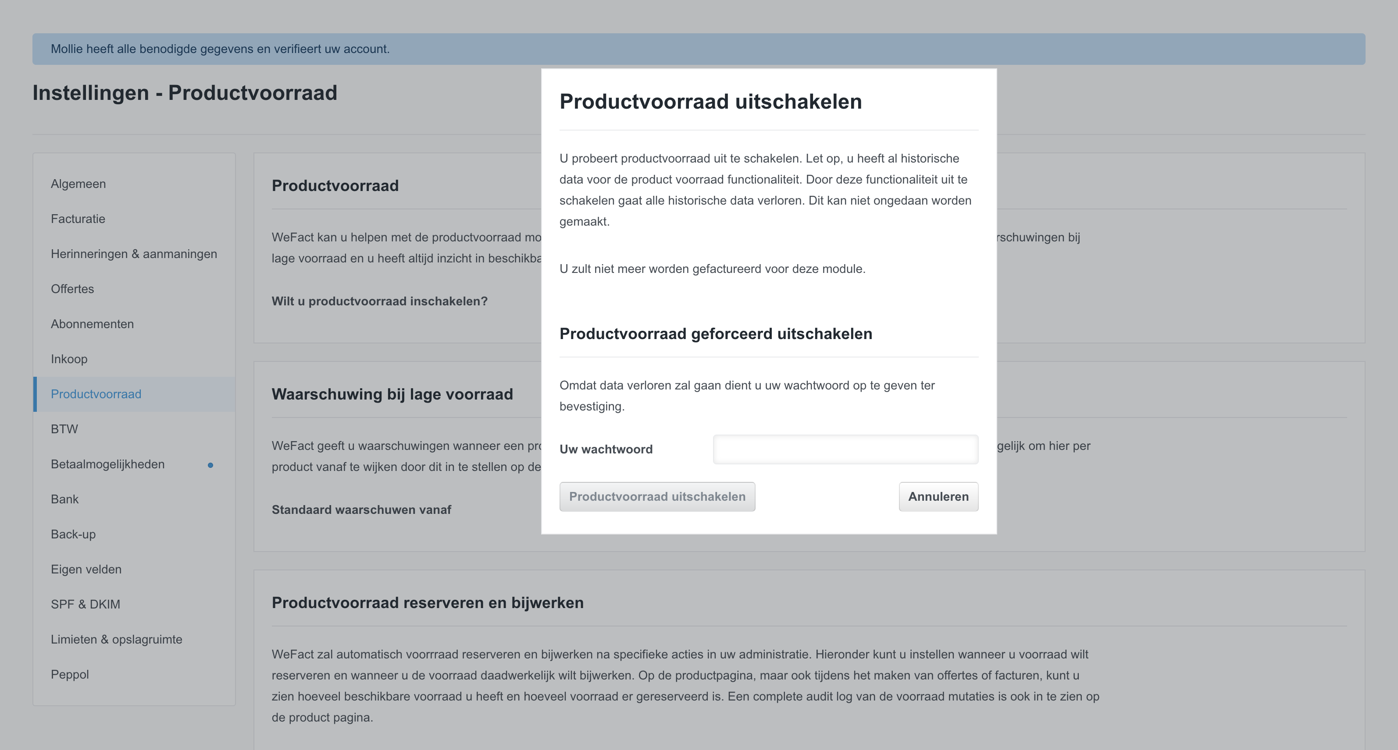Viewport: 1398px width, 750px height.
Task: Open the Inkoop settings section
Action: pos(69,358)
